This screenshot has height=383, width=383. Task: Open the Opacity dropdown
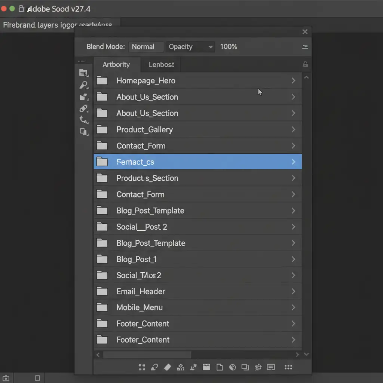pos(190,47)
